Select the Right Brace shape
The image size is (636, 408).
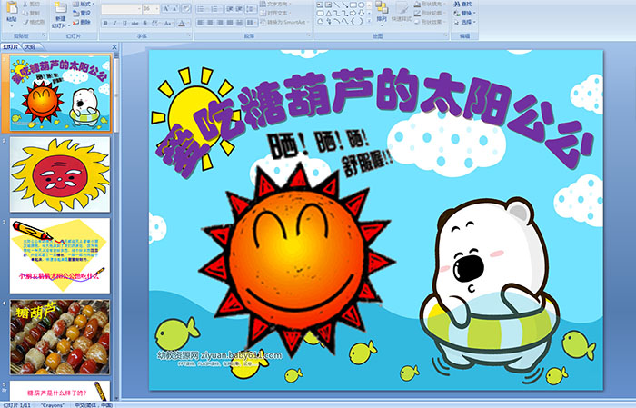pyautogui.click(x=361, y=21)
